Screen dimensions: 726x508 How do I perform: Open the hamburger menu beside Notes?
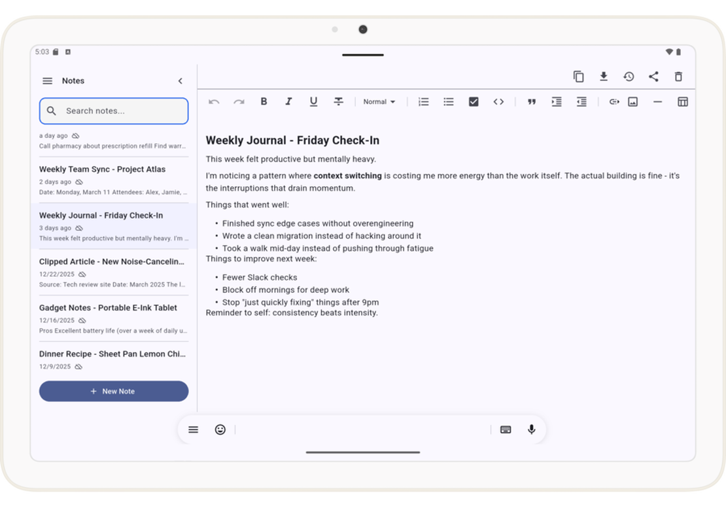[47, 81]
